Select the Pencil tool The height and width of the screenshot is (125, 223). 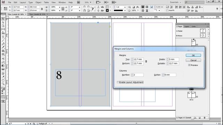click(x=3, y=47)
